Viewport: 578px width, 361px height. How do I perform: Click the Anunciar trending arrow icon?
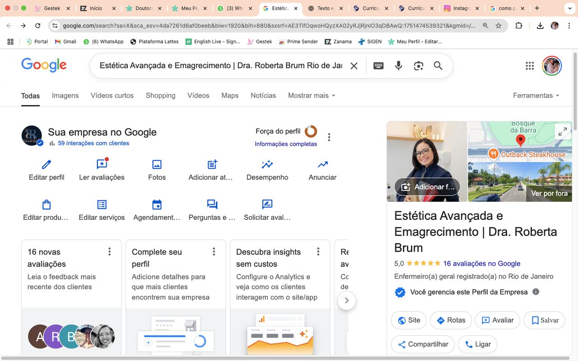pos(322,164)
